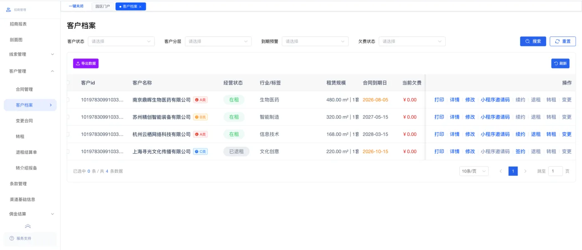Screen dimensions: 582x250
Task: Click the A类 badge beside 杭州云栖网络科技有限公司
Action: point(200,135)
